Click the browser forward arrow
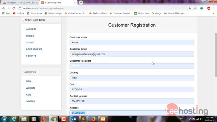The height and width of the screenshot is (122, 217). (x=8, y=8)
